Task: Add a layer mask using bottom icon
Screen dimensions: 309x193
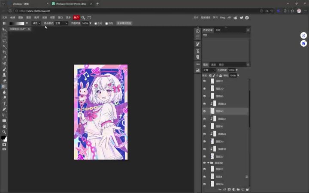Action: pos(229,190)
